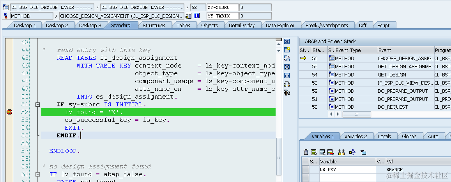Open the Objects tab

[209, 25]
